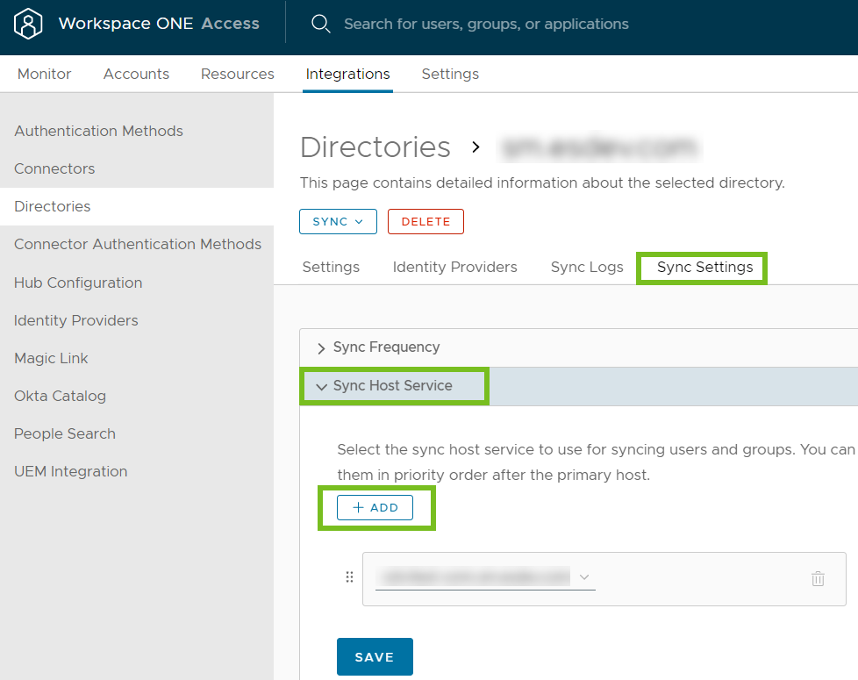
Task: Open Authentication Methods in sidebar
Action: [x=98, y=132]
